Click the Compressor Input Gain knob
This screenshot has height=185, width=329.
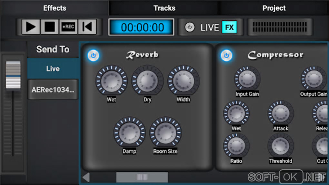pos(247,79)
